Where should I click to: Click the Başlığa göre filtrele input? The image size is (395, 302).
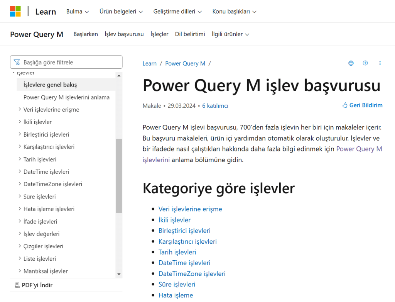(x=66, y=62)
